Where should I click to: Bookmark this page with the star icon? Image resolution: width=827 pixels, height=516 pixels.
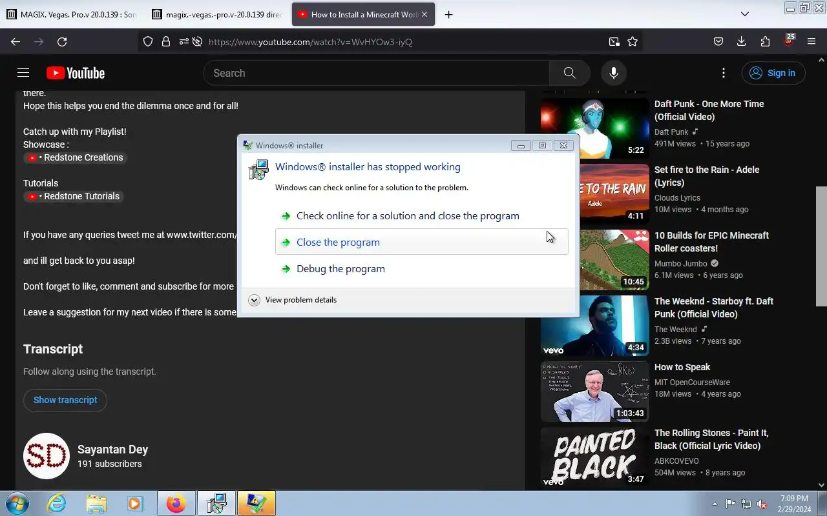point(633,42)
